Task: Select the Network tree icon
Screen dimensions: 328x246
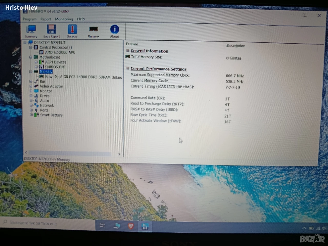Action: pos(36,105)
